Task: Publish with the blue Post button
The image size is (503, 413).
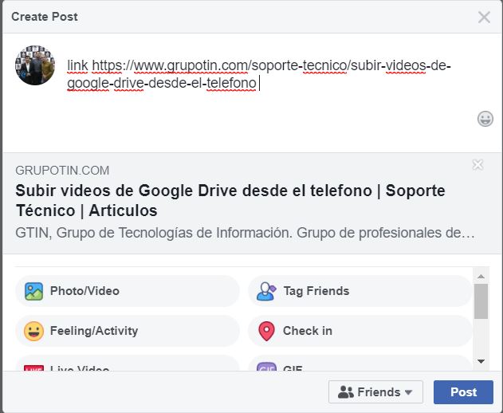Action: click(463, 392)
